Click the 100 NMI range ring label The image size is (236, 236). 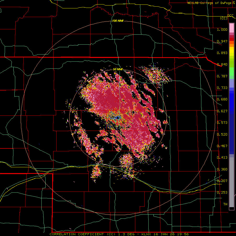point(118,21)
